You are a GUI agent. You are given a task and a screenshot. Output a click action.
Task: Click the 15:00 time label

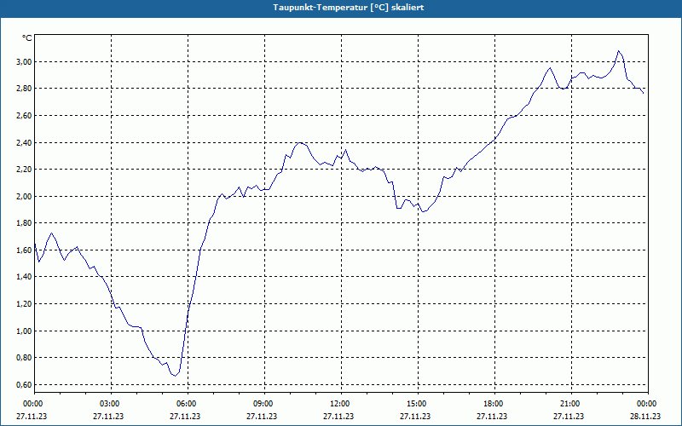[418, 404]
